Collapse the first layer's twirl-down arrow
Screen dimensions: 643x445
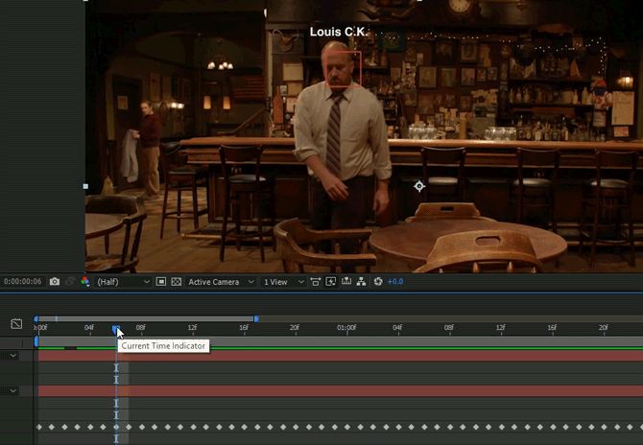13,356
